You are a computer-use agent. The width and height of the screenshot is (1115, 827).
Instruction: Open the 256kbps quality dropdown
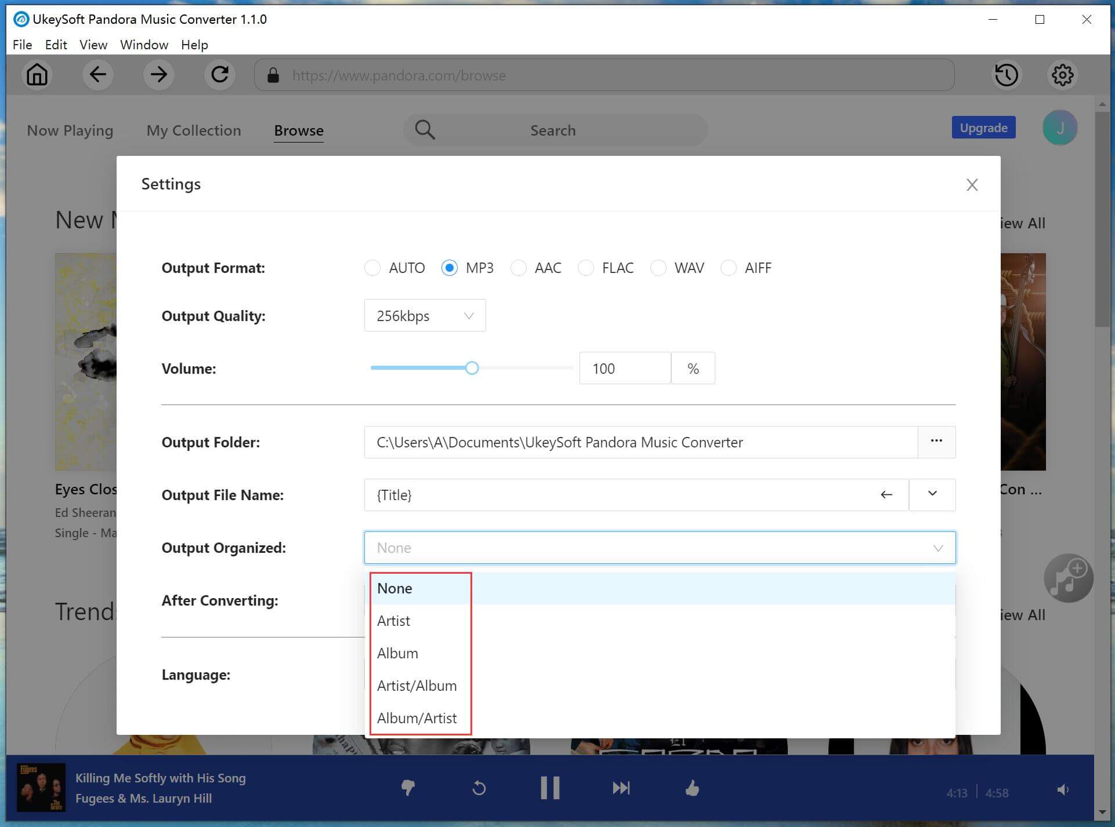coord(425,315)
